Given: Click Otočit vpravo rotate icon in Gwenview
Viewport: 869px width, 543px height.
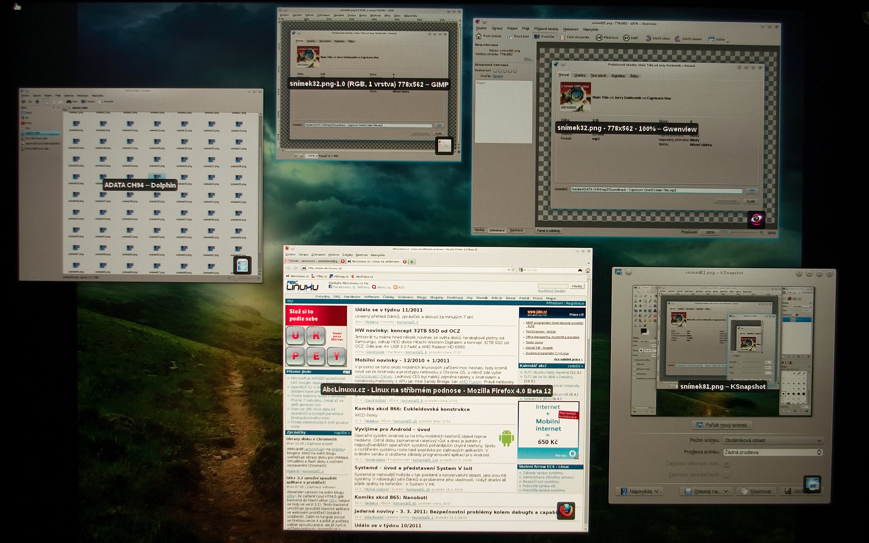Looking at the screenshot, I should coord(677,39).
